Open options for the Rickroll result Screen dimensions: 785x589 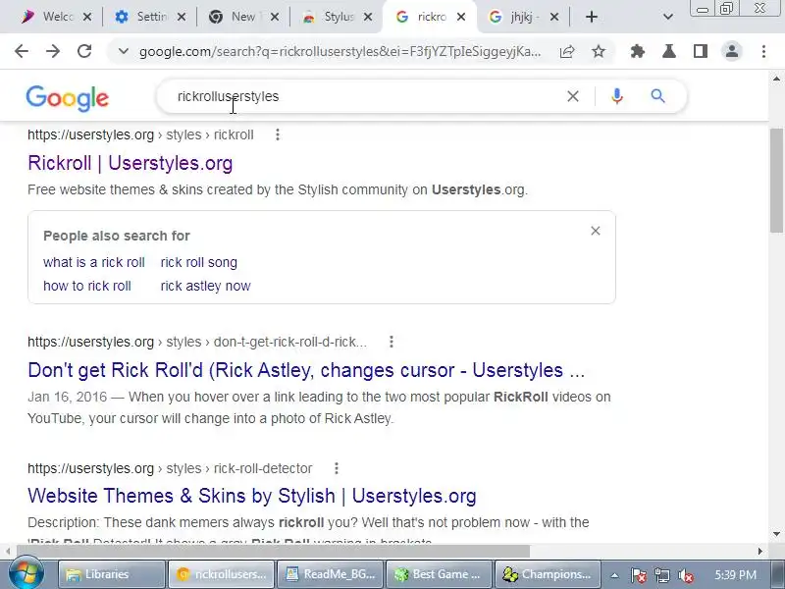[x=278, y=134]
